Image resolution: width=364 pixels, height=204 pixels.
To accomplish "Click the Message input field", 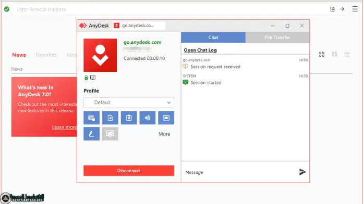I will 239,172.
